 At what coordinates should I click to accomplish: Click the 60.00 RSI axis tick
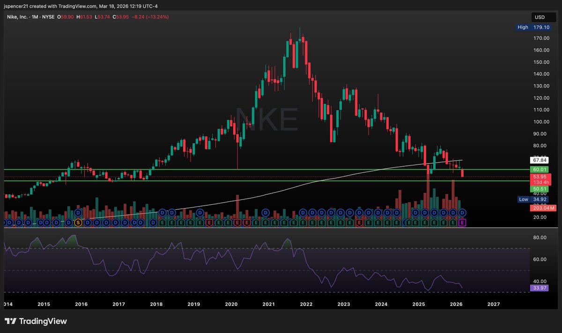click(x=541, y=259)
